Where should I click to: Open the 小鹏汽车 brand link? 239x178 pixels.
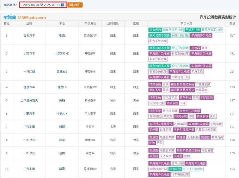click(29, 114)
